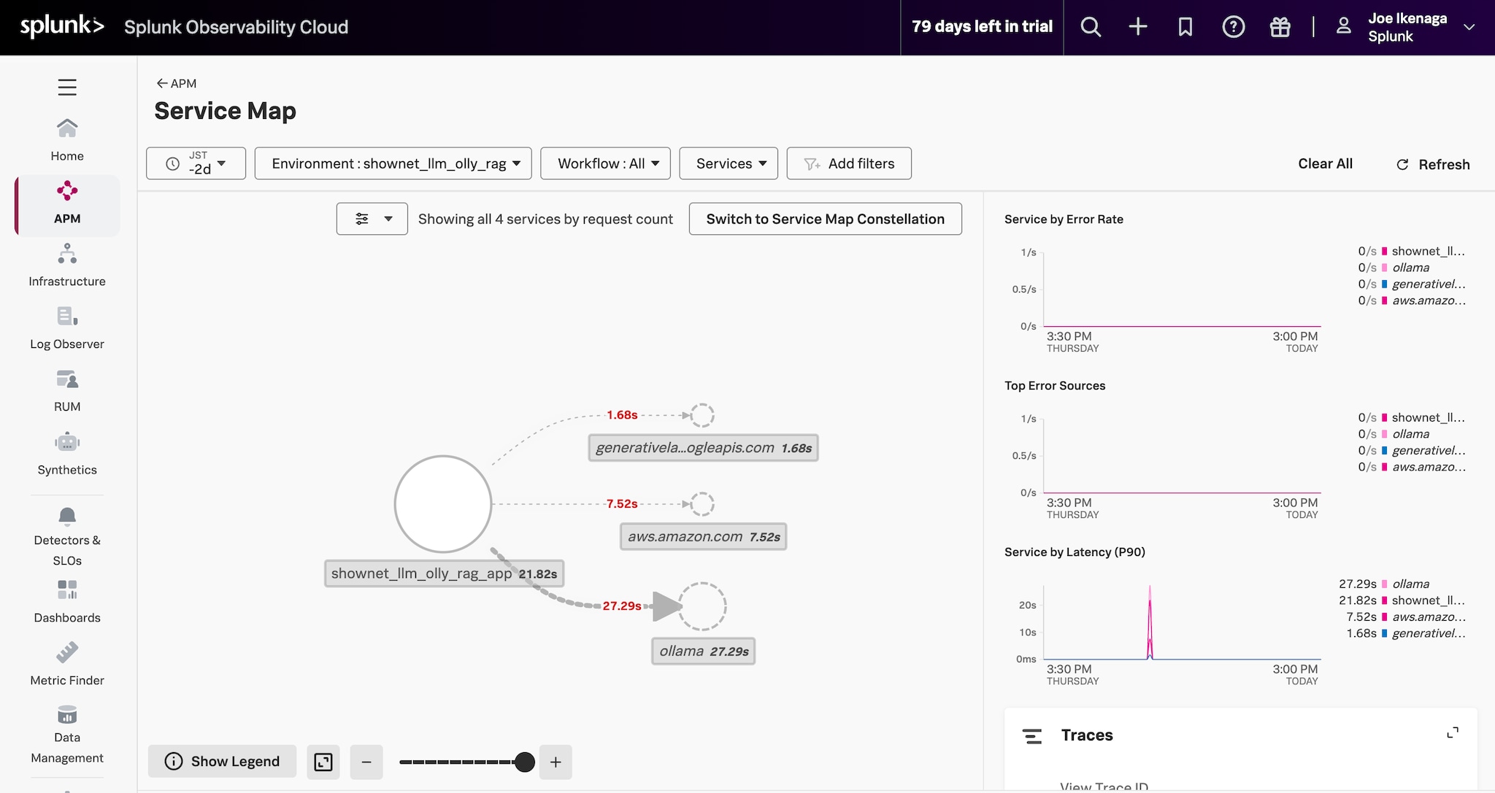Image resolution: width=1495 pixels, height=793 pixels.
Task: Click Top Error Sources chart title
Action: coord(1055,386)
